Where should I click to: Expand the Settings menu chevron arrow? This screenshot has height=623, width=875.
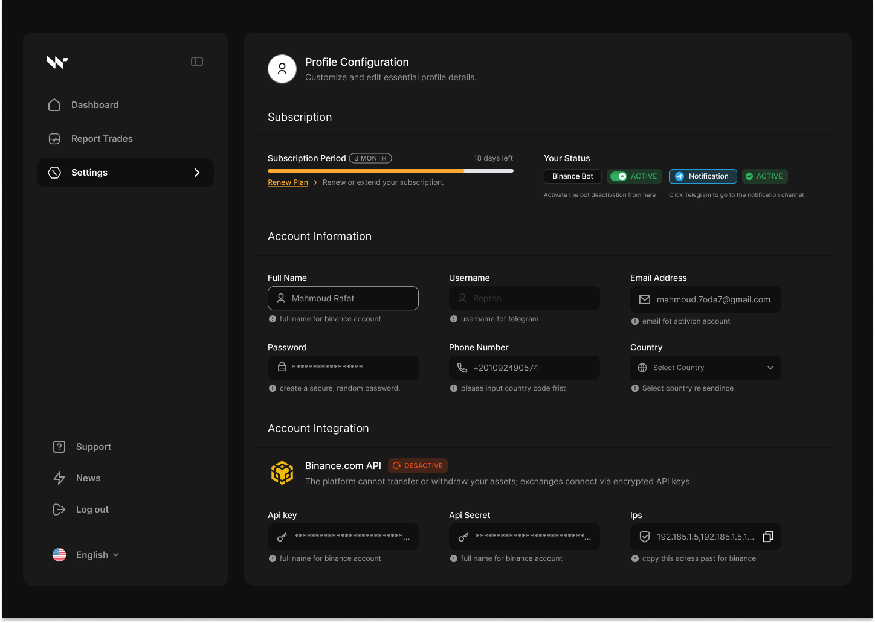click(x=196, y=173)
